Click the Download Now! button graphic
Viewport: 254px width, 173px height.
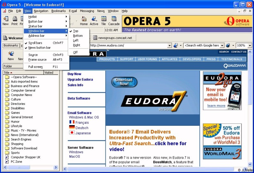click(x=124, y=82)
